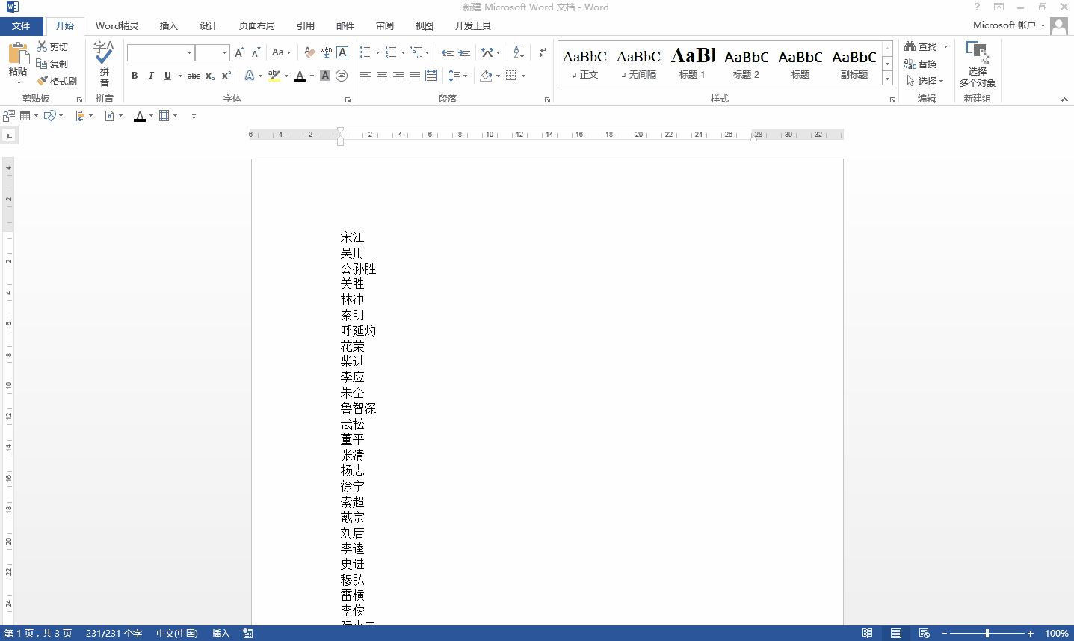1074x641 pixels.
Task: Apply distributed alignment
Action: click(431, 76)
